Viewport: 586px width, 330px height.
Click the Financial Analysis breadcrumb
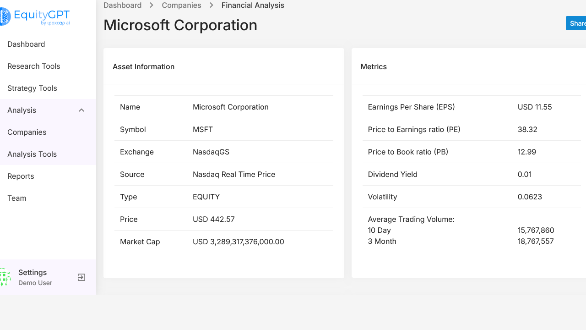253,5
